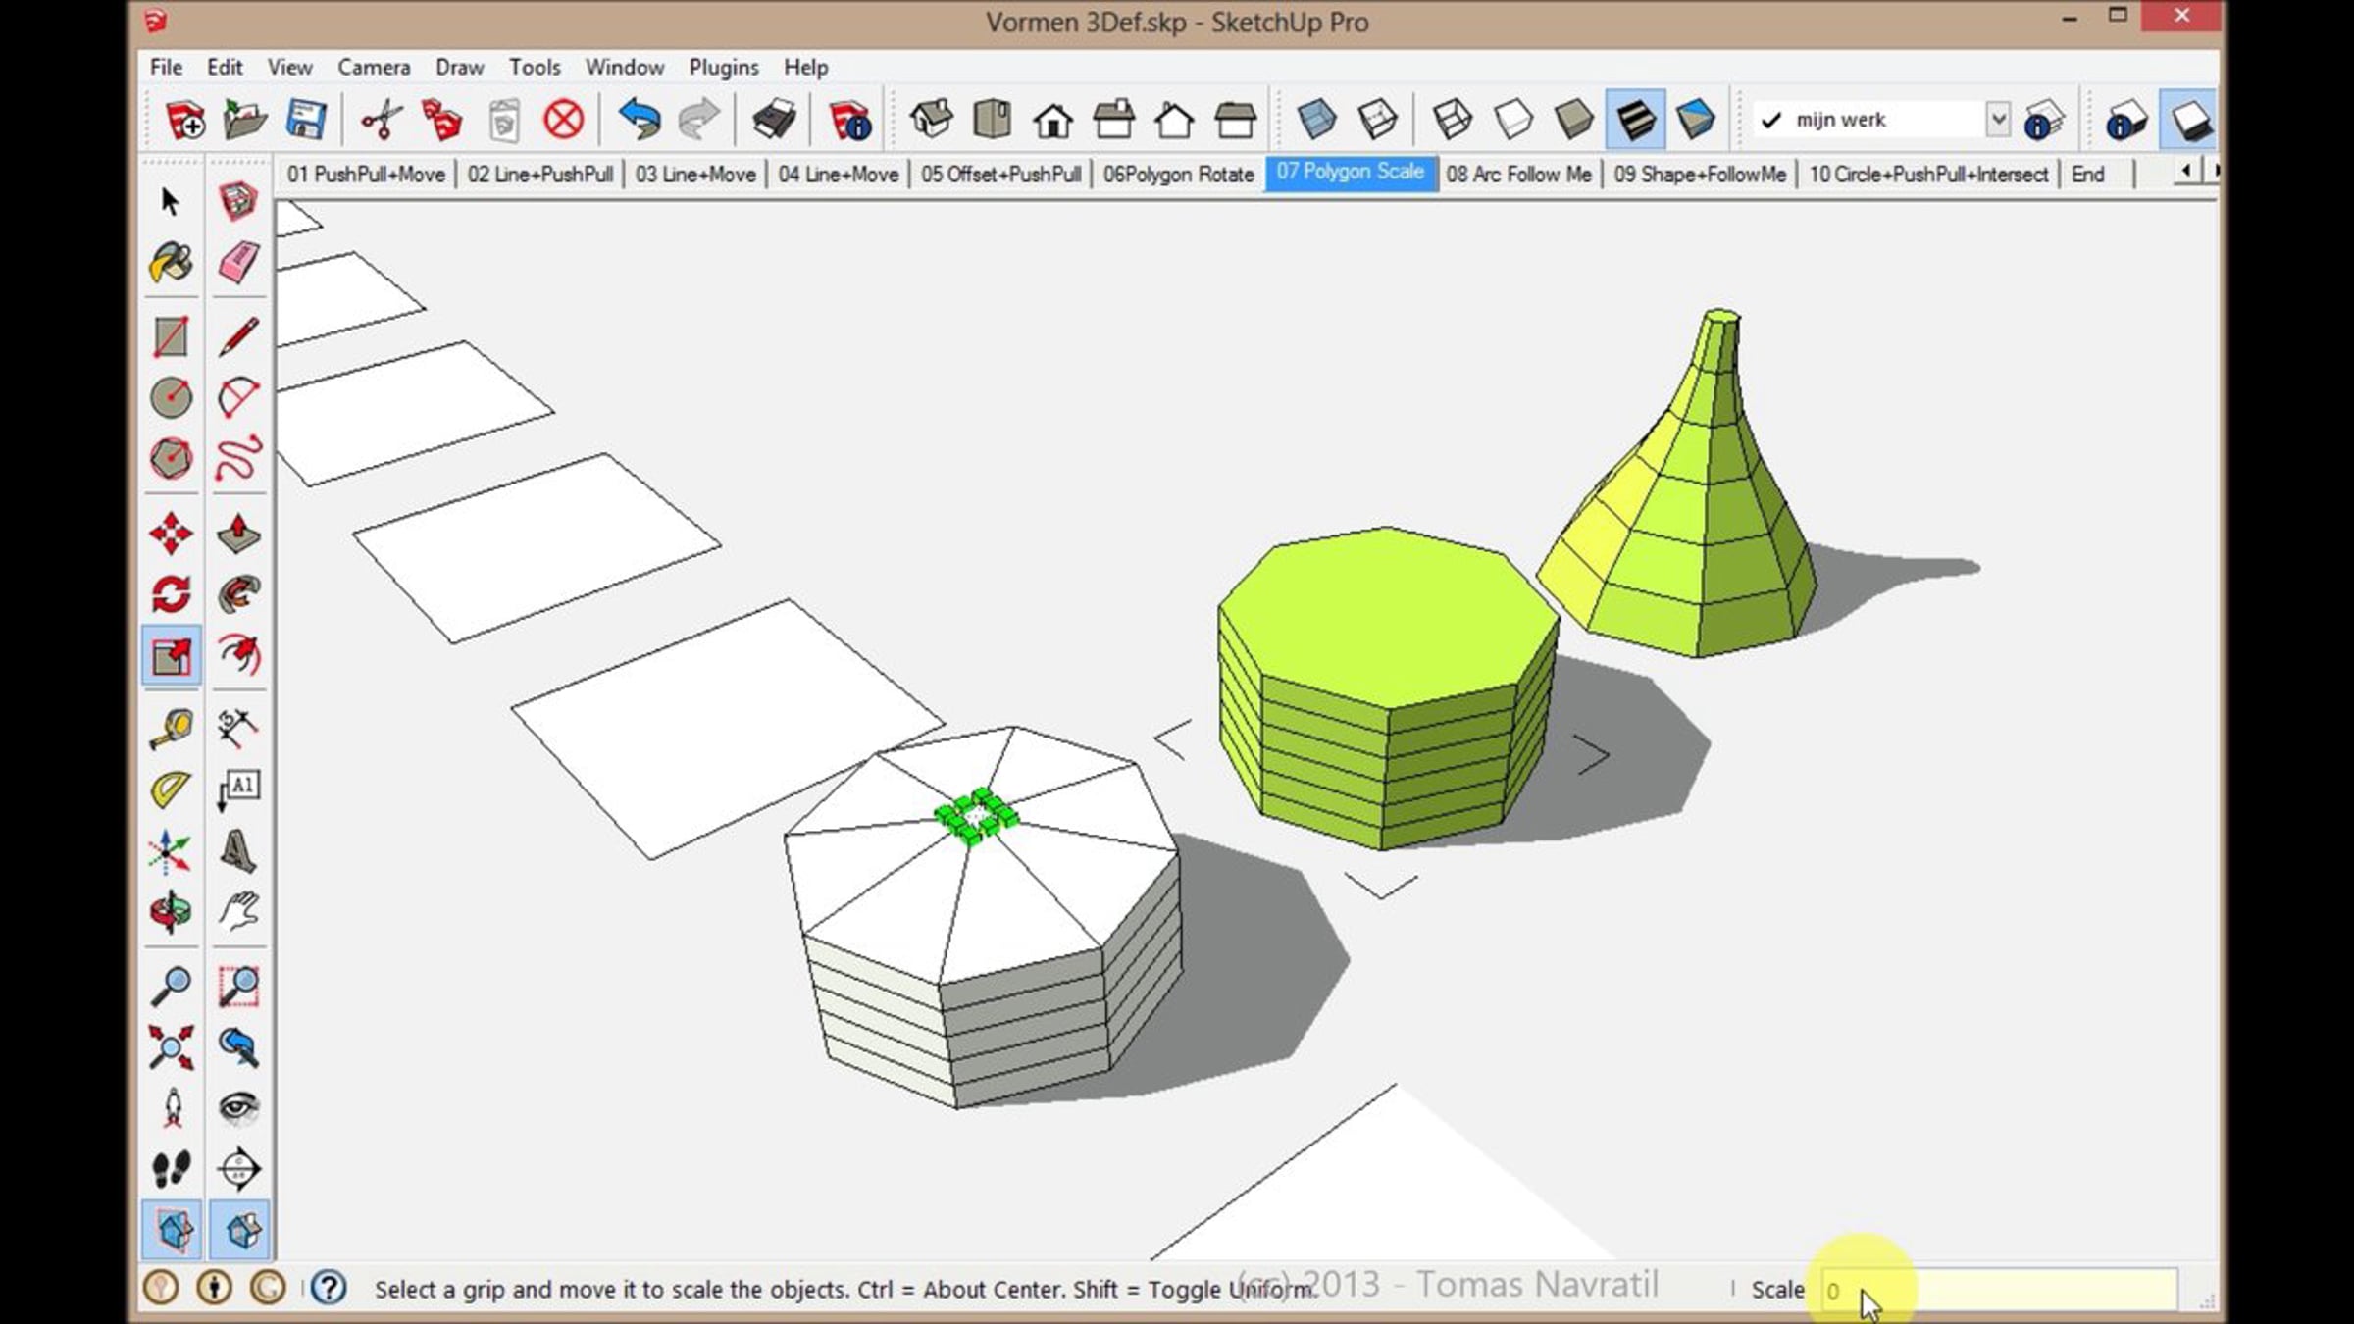Click the Undo arrow button
Image resolution: width=2354 pixels, height=1324 pixels.
click(x=639, y=121)
